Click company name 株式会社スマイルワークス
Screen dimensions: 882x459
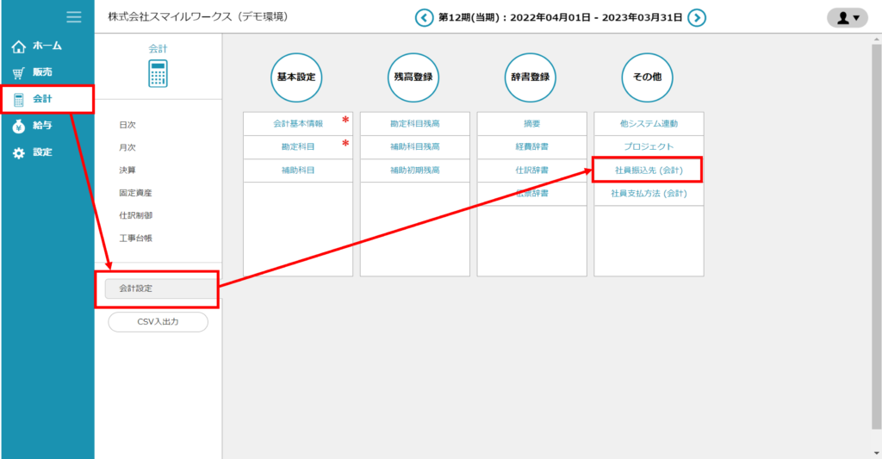point(170,17)
